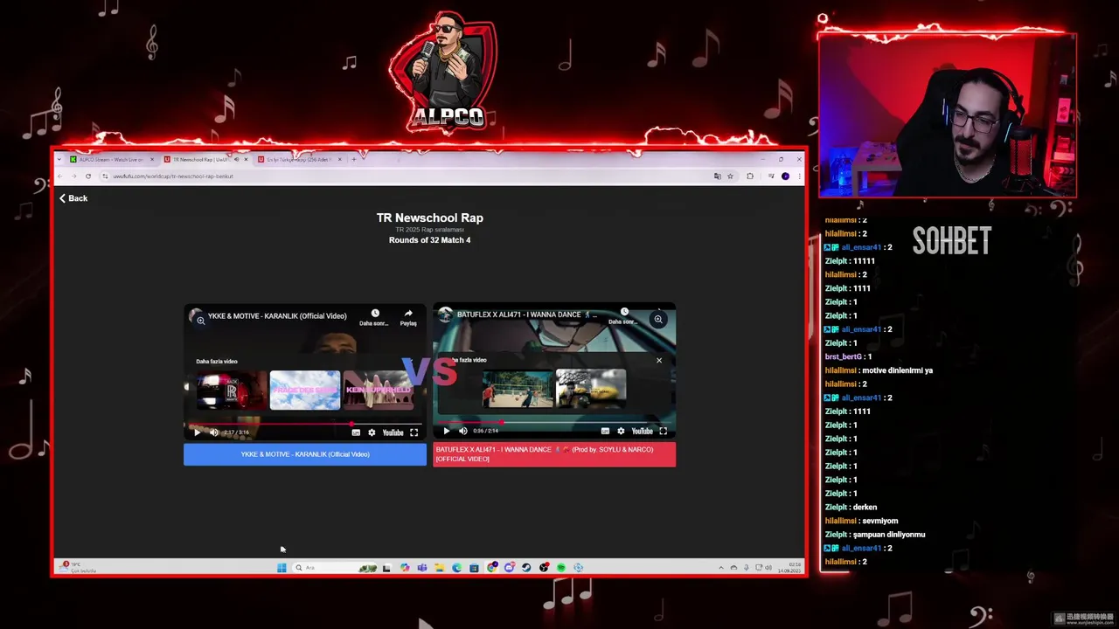The width and height of the screenshot is (1119, 629).
Task: Open volleyball suggested video thumbnail
Action: pos(518,389)
